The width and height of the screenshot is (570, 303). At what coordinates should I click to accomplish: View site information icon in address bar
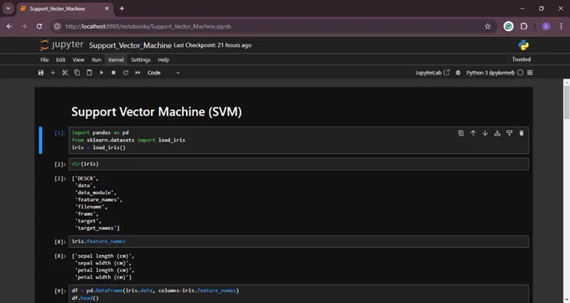[57, 26]
